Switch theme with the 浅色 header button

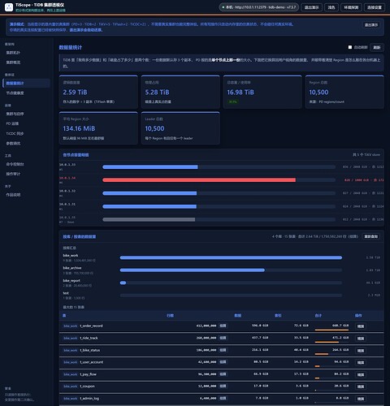click(331, 7)
